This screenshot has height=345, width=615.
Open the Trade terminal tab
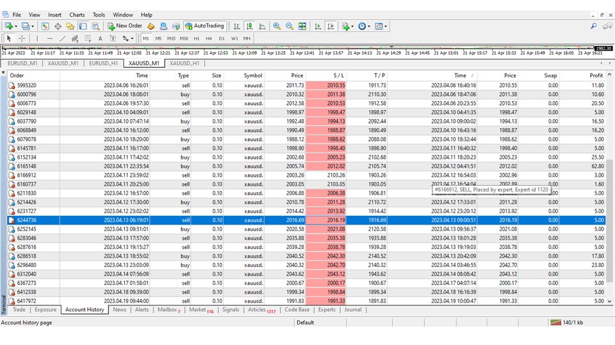point(19,310)
